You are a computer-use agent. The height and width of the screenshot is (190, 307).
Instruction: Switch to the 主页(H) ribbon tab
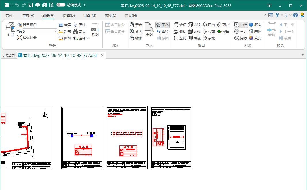click(28, 16)
